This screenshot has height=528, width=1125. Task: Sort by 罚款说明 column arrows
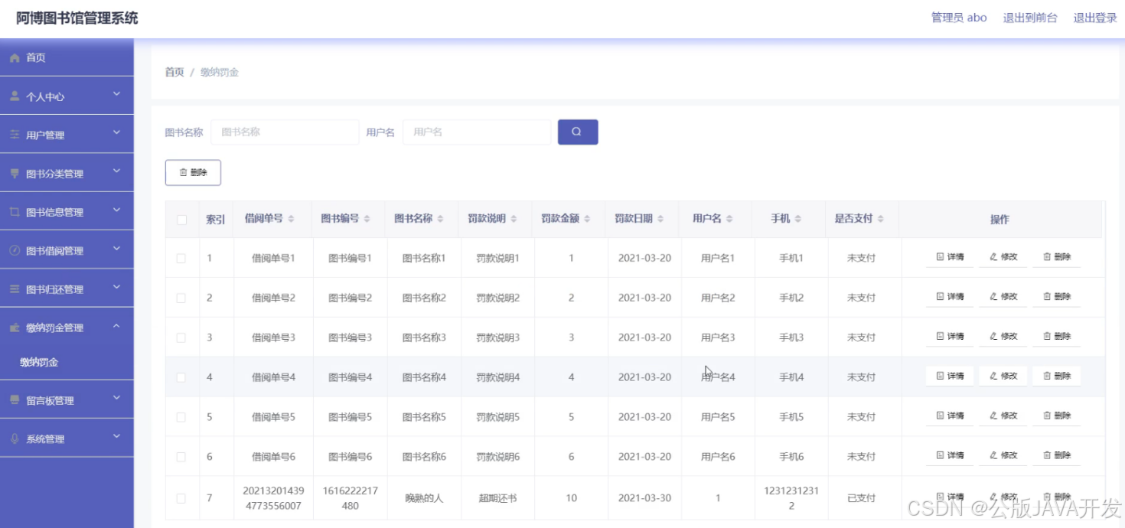pos(514,219)
